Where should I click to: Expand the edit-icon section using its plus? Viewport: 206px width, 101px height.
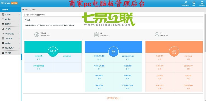pos(19,29)
